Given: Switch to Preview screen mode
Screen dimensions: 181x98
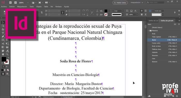Looking at the screenshot, I should [x=7, y=74].
